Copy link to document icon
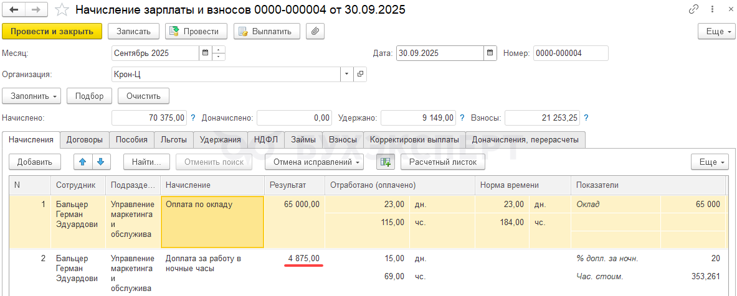 (x=693, y=10)
